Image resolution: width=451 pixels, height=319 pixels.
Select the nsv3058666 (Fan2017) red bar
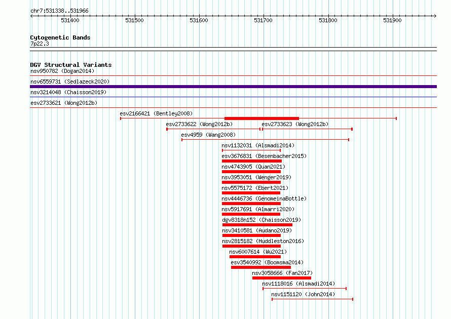[282, 278]
